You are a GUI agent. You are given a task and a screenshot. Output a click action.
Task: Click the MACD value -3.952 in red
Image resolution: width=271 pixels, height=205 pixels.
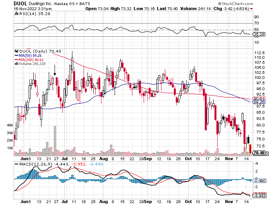tap(78, 164)
